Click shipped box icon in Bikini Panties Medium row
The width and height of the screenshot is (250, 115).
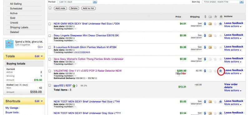click(210, 47)
